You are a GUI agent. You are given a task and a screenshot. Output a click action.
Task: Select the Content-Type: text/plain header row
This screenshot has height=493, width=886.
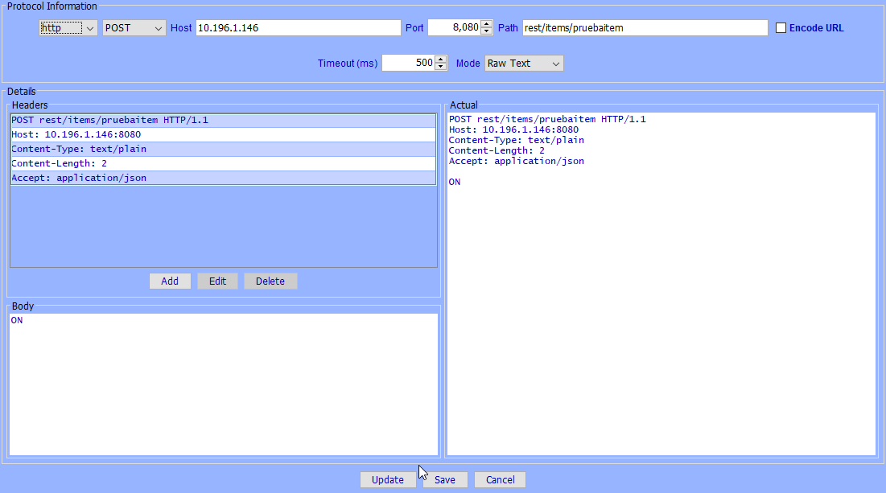click(x=223, y=149)
